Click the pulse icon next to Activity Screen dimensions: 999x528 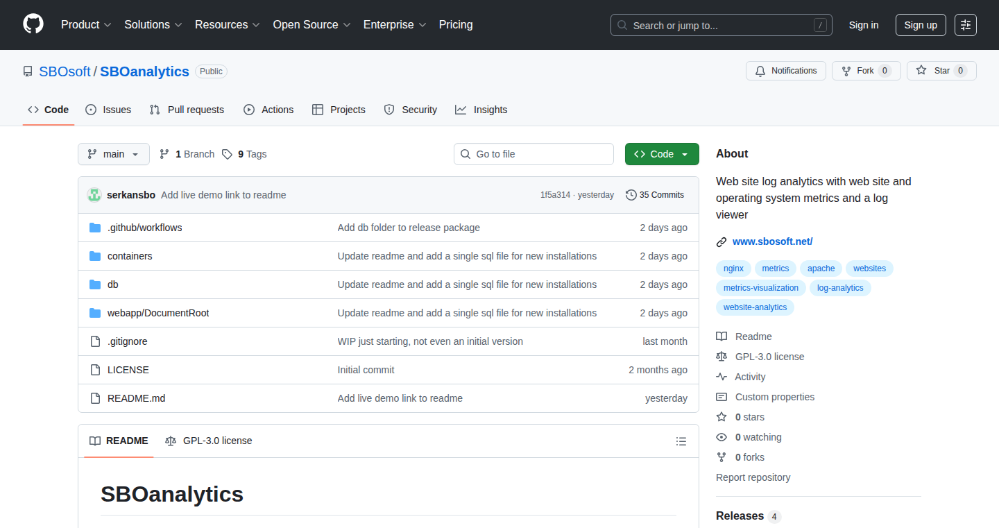pyautogui.click(x=721, y=377)
